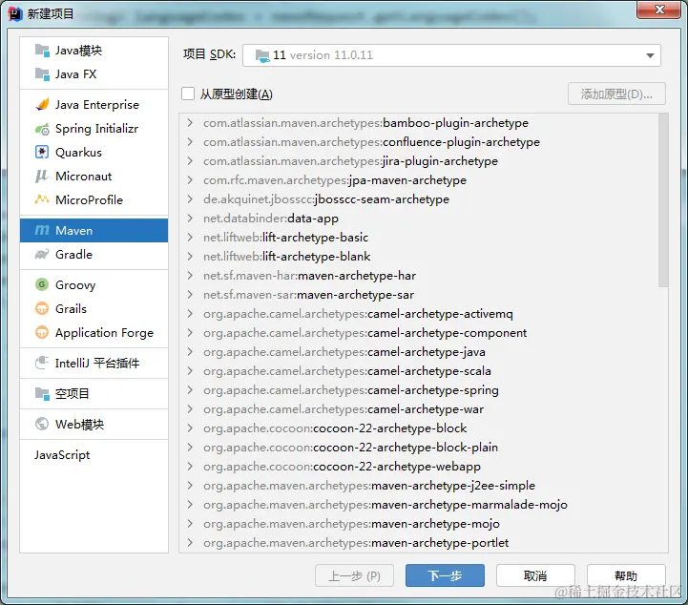This screenshot has width=688, height=605.
Task: Select maven-archetype-mojo row
Action: (419, 523)
